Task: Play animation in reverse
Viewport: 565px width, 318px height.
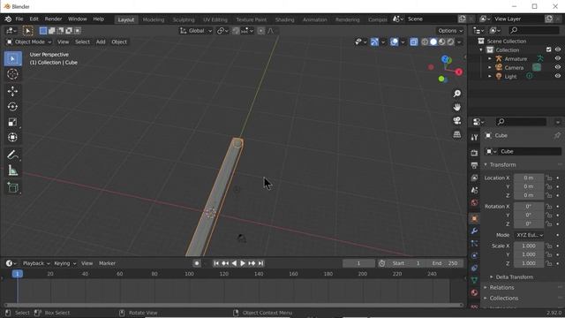Action: coord(234,263)
